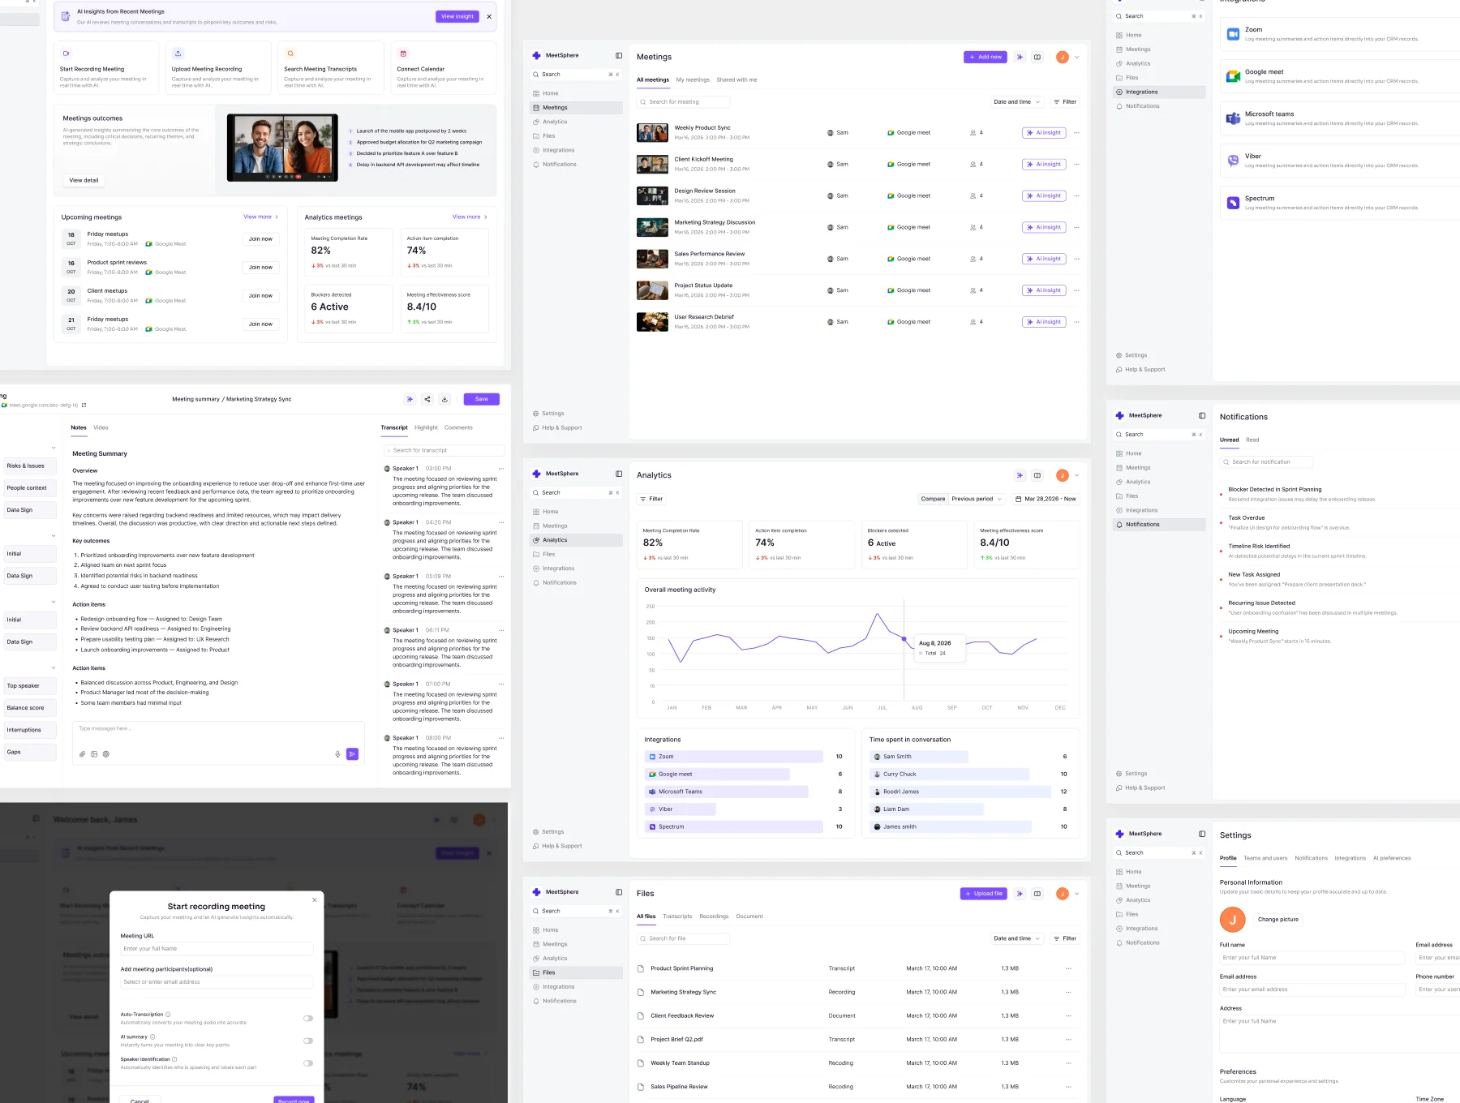
Task: Click the Meeting URL input field
Action: click(217, 949)
